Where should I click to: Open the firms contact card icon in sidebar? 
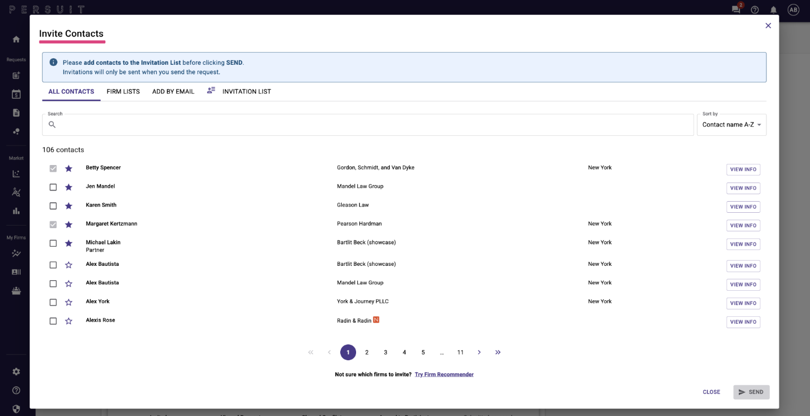pos(16,272)
